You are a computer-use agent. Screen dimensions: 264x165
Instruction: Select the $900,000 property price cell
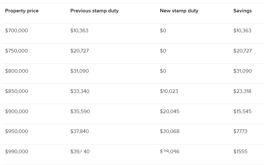[17, 111]
